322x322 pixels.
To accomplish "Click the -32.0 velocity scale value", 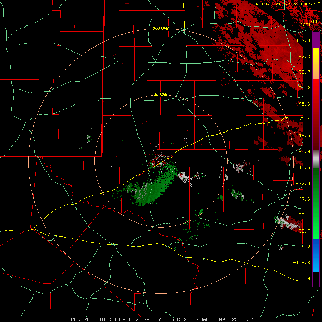I will point(303,184).
